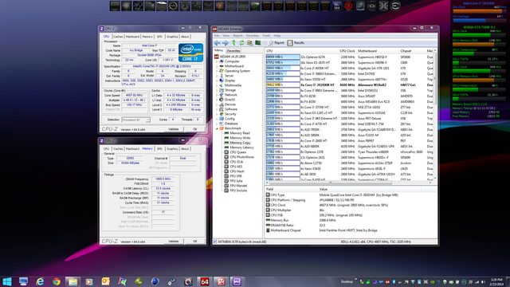The image size is (510, 287).
Task: Open the View menu in AIDA64
Action: click(x=226, y=35)
